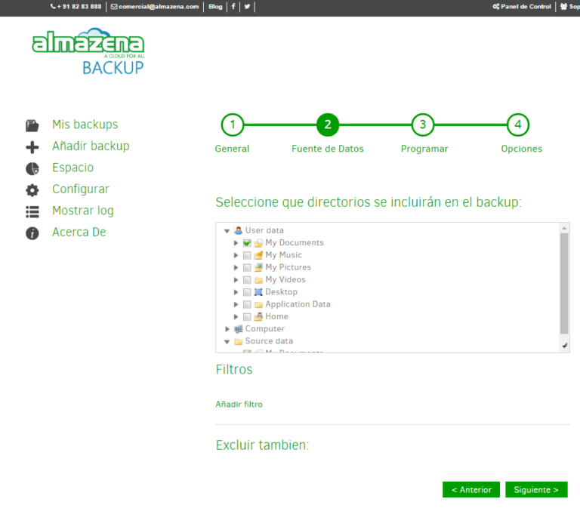Click the directory tree vertical scrollbar
This screenshot has height=508, width=580.
(564, 283)
